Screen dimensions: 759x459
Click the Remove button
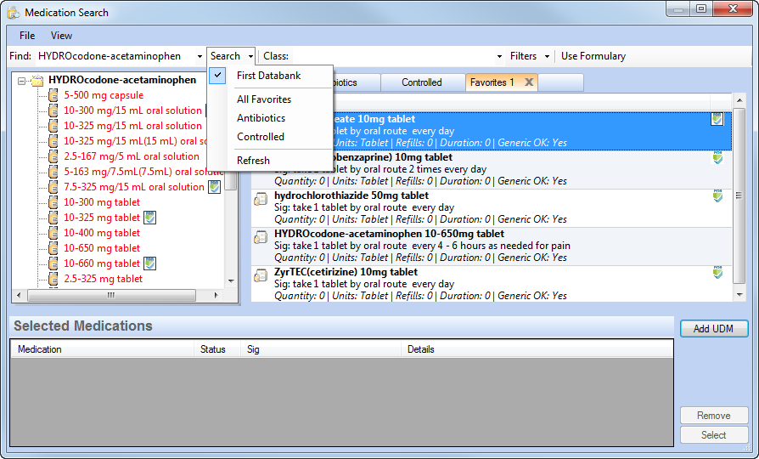coord(713,416)
